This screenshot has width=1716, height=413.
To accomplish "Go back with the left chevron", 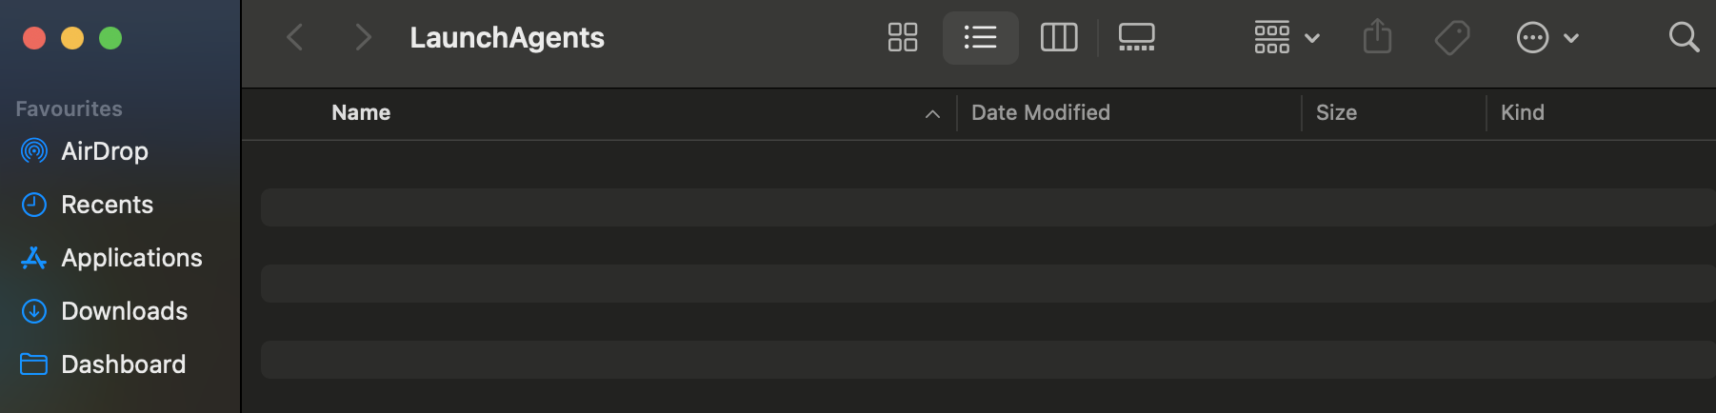I will click(295, 38).
